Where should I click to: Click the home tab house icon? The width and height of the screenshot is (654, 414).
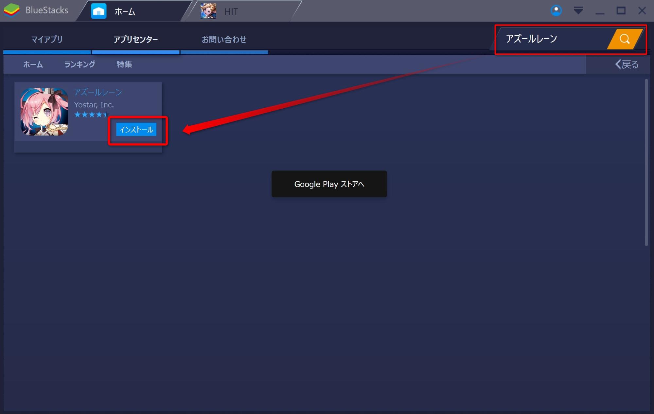point(98,11)
